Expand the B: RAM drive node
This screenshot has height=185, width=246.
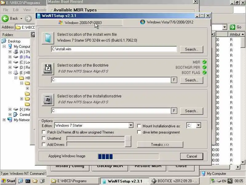pyautogui.click(x=10, y=57)
